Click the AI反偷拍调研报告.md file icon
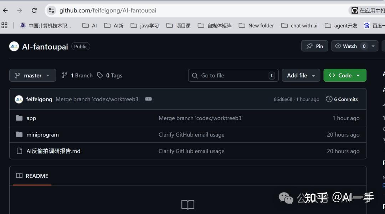Viewport: 385px width, 214px height. point(19,151)
